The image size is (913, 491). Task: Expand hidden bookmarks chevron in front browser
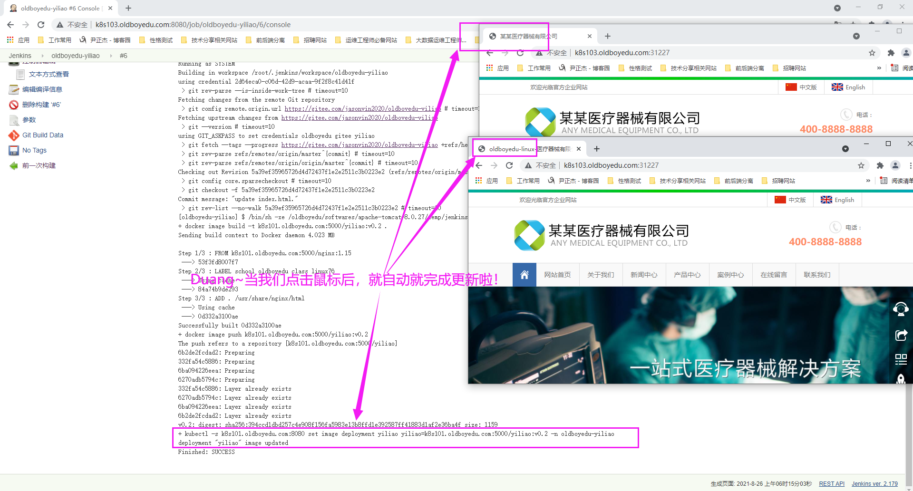868,181
